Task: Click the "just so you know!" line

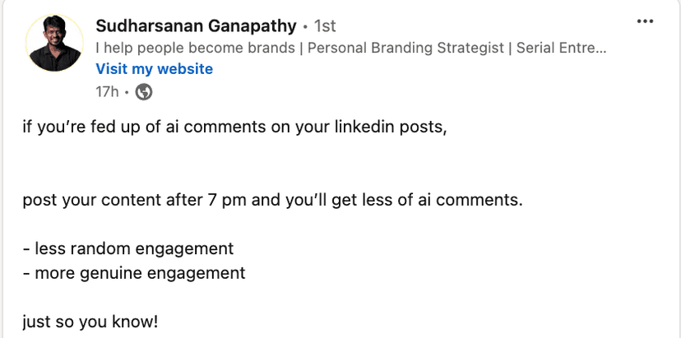Action: 90,320
